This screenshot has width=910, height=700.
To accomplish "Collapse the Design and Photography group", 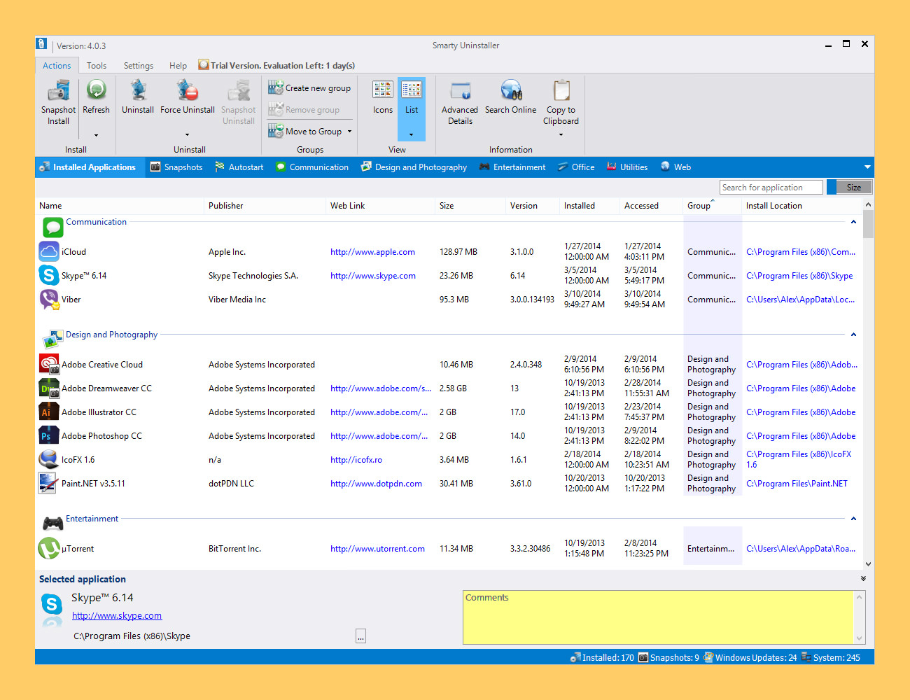I will coord(853,335).
